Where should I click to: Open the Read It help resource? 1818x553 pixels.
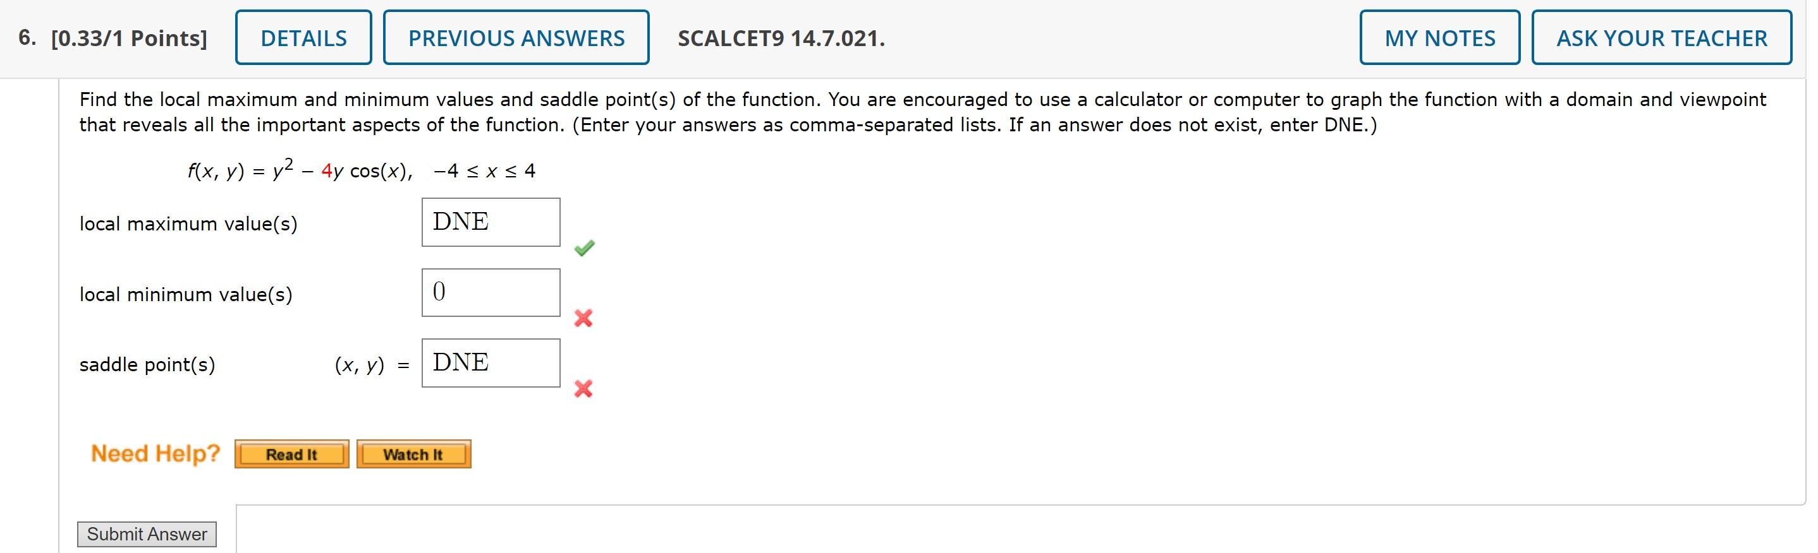(291, 455)
